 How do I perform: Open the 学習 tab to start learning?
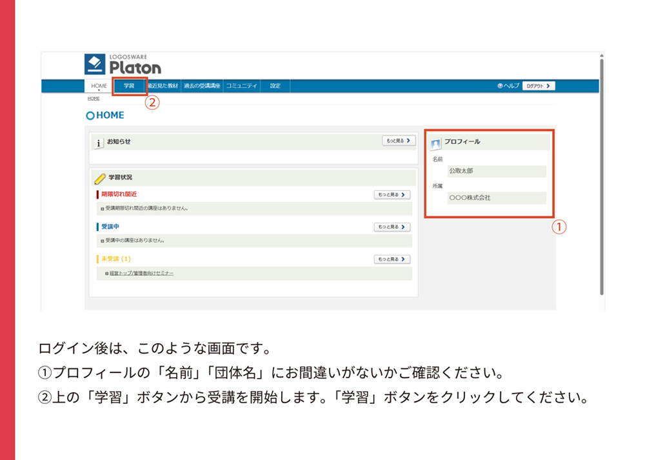(x=129, y=86)
